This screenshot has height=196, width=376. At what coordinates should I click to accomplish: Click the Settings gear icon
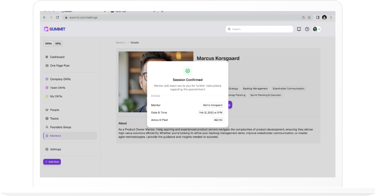47,149
